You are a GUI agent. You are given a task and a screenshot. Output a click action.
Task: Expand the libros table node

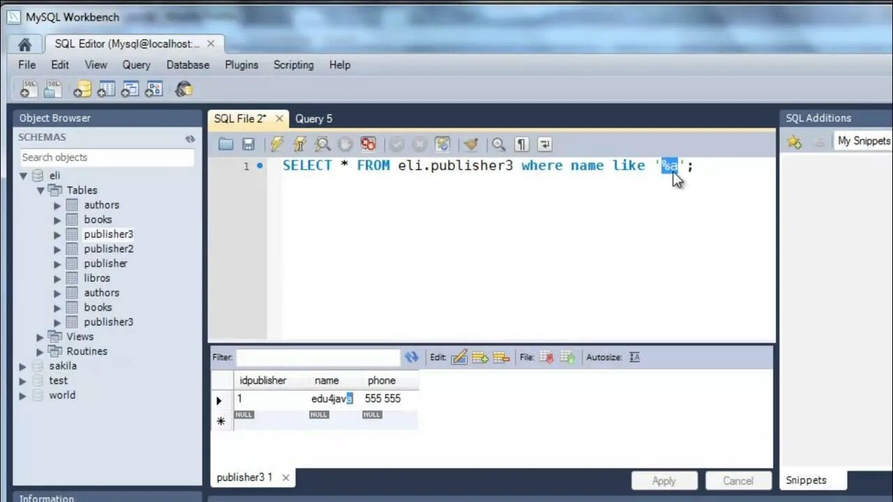[57, 278]
